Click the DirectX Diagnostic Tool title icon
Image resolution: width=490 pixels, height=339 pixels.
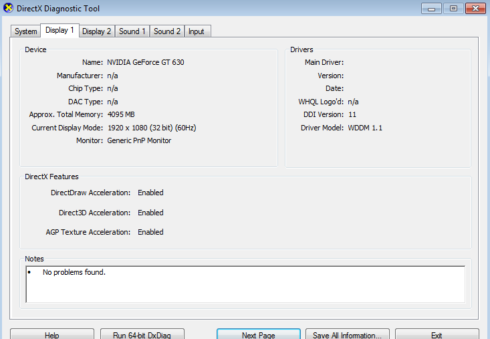9,8
